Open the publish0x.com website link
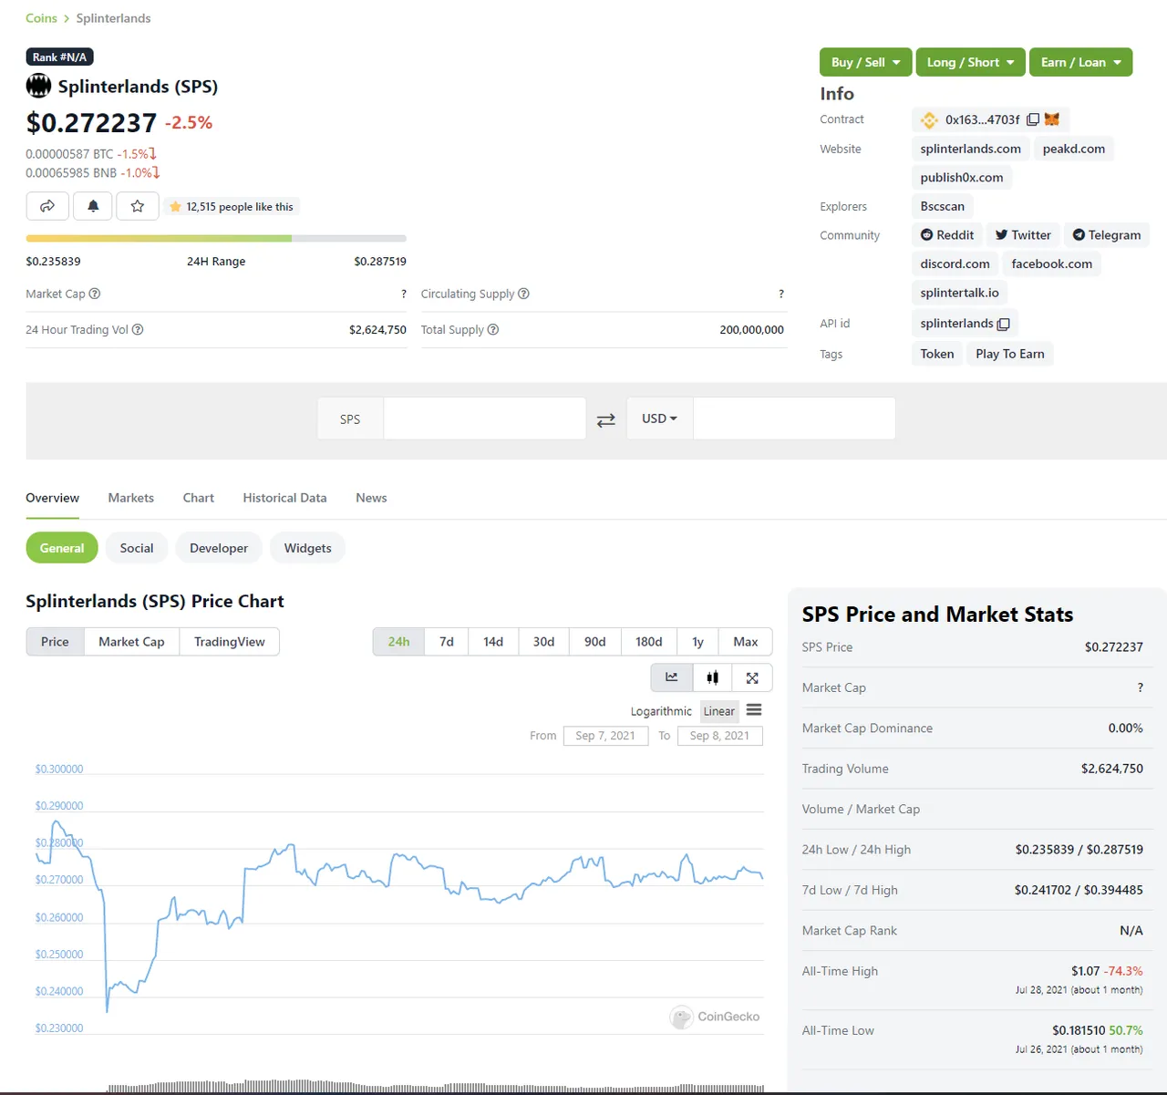The width and height of the screenshot is (1167, 1095). (962, 178)
